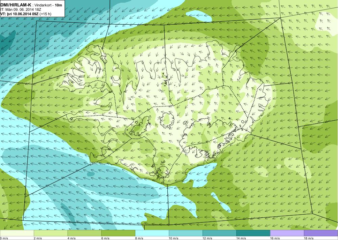
Task: Click the 16 m/s legend label
Action: pos(275,238)
